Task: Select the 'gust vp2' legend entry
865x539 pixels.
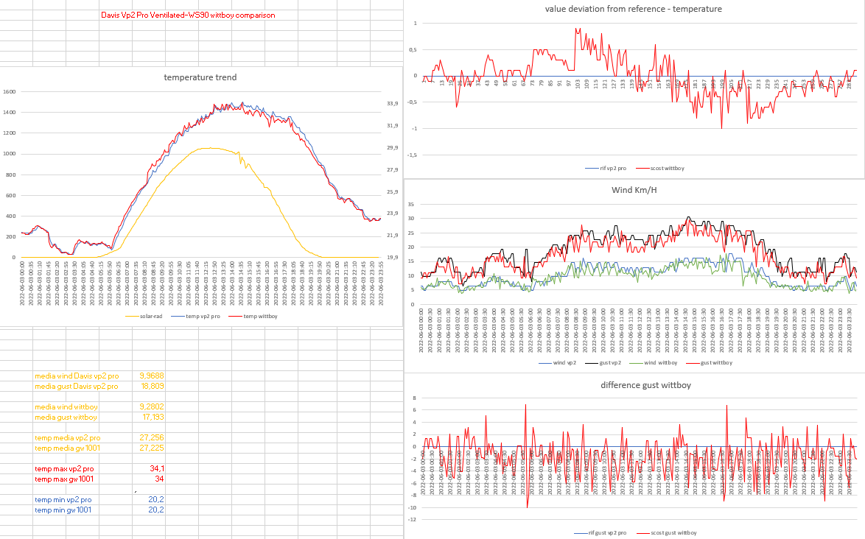Action: coord(600,363)
